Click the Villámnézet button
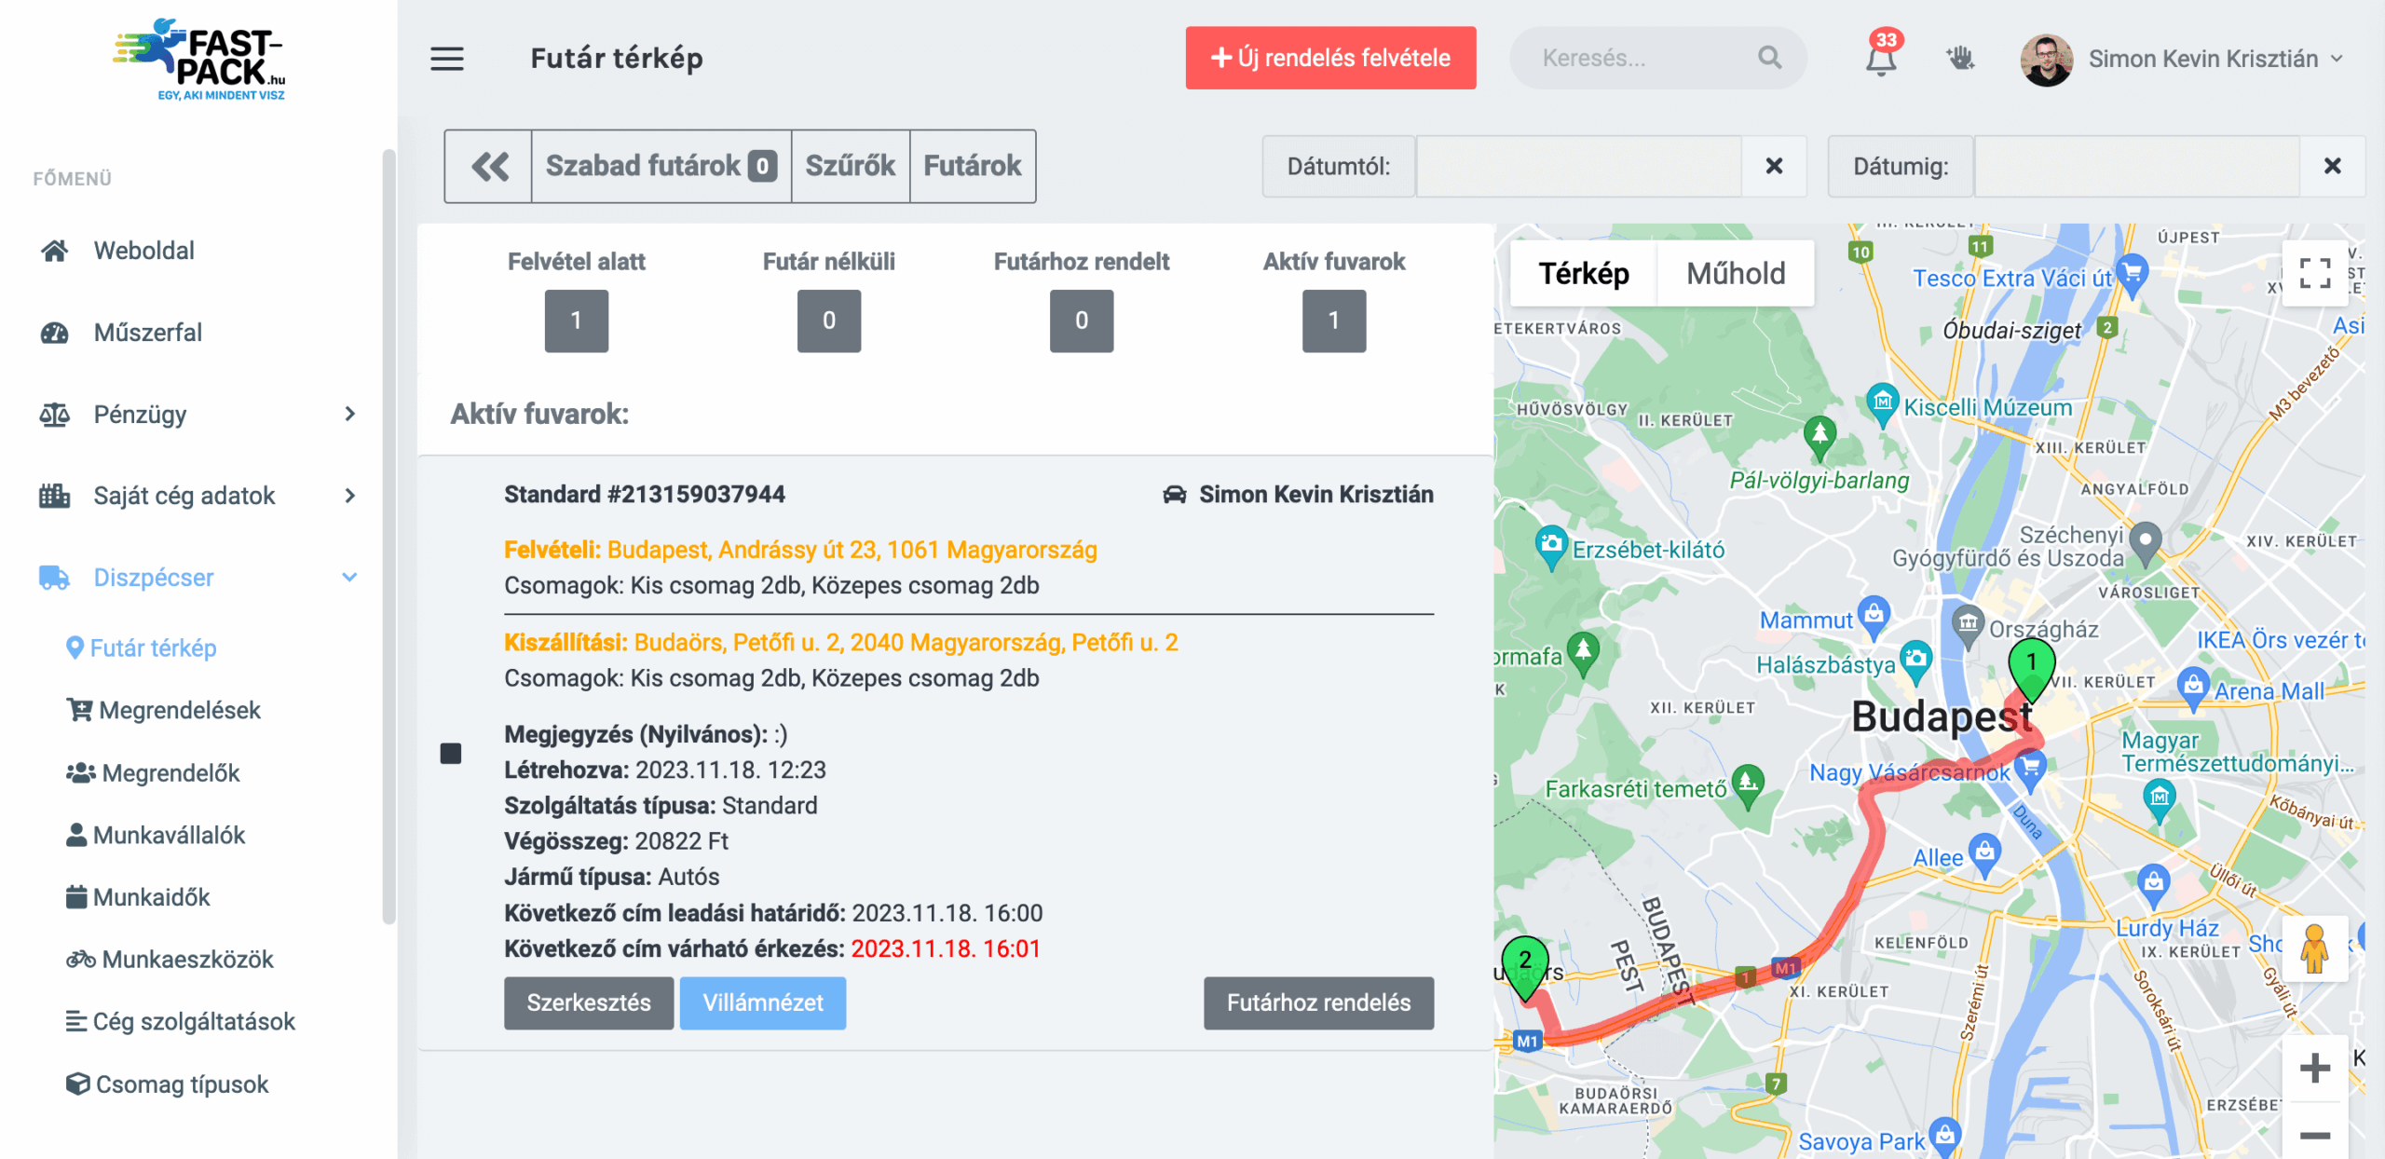 pos(762,1002)
